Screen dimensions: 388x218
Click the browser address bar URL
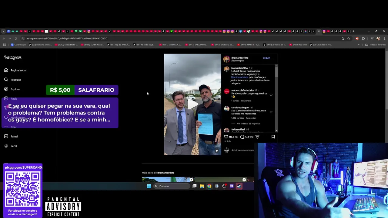click(x=67, y=38)
